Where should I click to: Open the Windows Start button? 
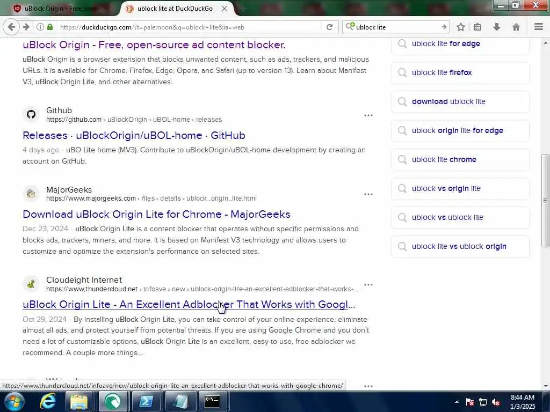click(14, 401)
